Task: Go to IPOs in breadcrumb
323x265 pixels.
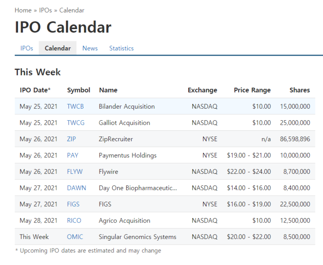Action: pos(46,10)
